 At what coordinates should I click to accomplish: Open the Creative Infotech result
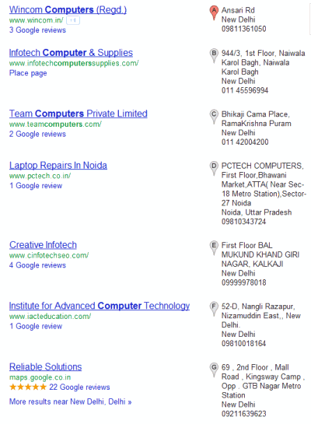click(x=43, y=245)
